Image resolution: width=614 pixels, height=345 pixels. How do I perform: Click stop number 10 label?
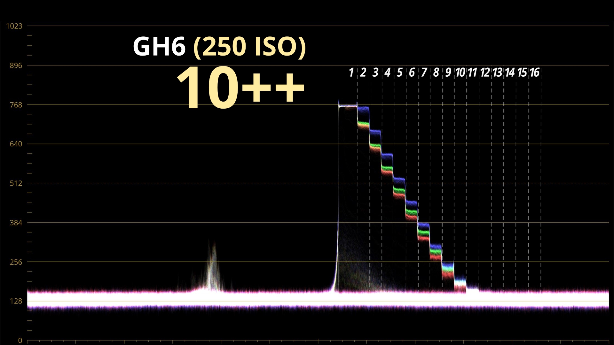pos(460,73)
